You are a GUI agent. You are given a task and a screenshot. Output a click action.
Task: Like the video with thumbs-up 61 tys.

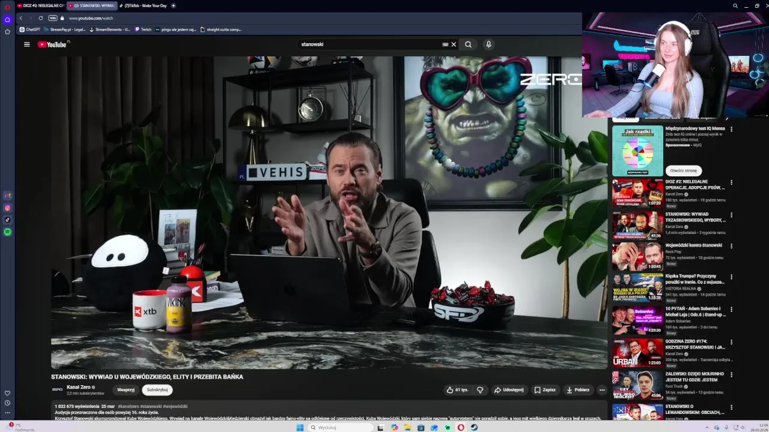(457, 390)
